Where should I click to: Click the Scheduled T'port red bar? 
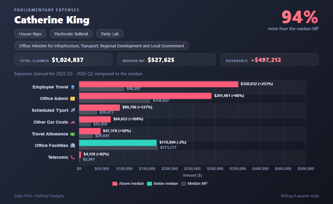point(99,108)
